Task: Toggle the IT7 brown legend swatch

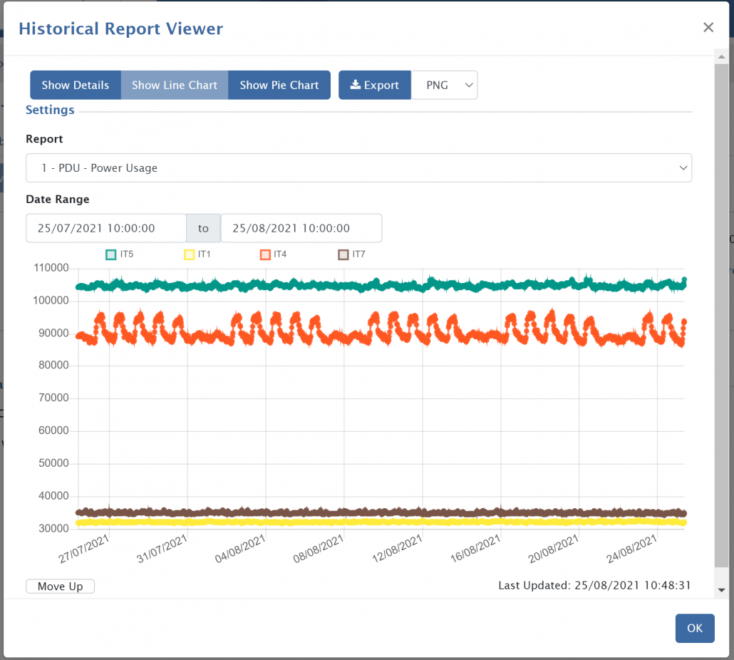Action: [343, 254]
